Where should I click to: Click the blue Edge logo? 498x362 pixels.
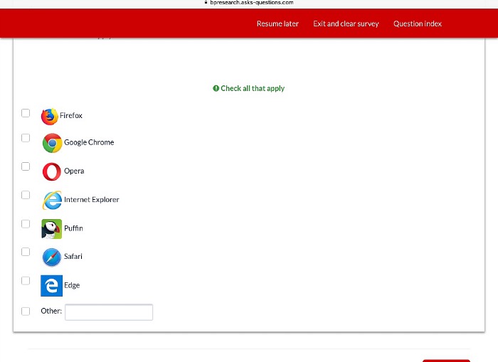coord(51,286)
